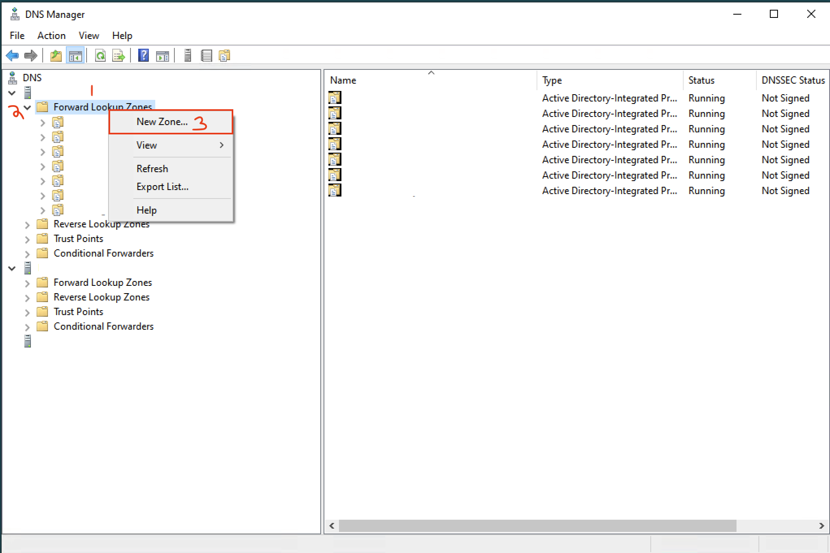
Task: Click the New Server toolbar icon
Action: click(x=187, y=55)
